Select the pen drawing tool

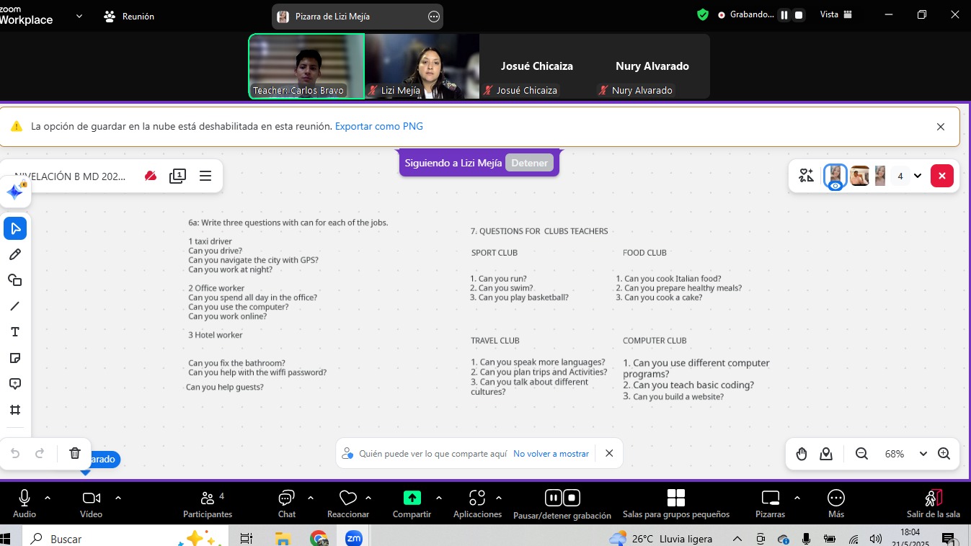tap(15, 254)
